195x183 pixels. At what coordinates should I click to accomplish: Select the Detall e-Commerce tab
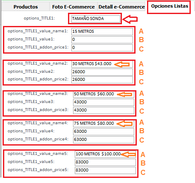point(122,7)
